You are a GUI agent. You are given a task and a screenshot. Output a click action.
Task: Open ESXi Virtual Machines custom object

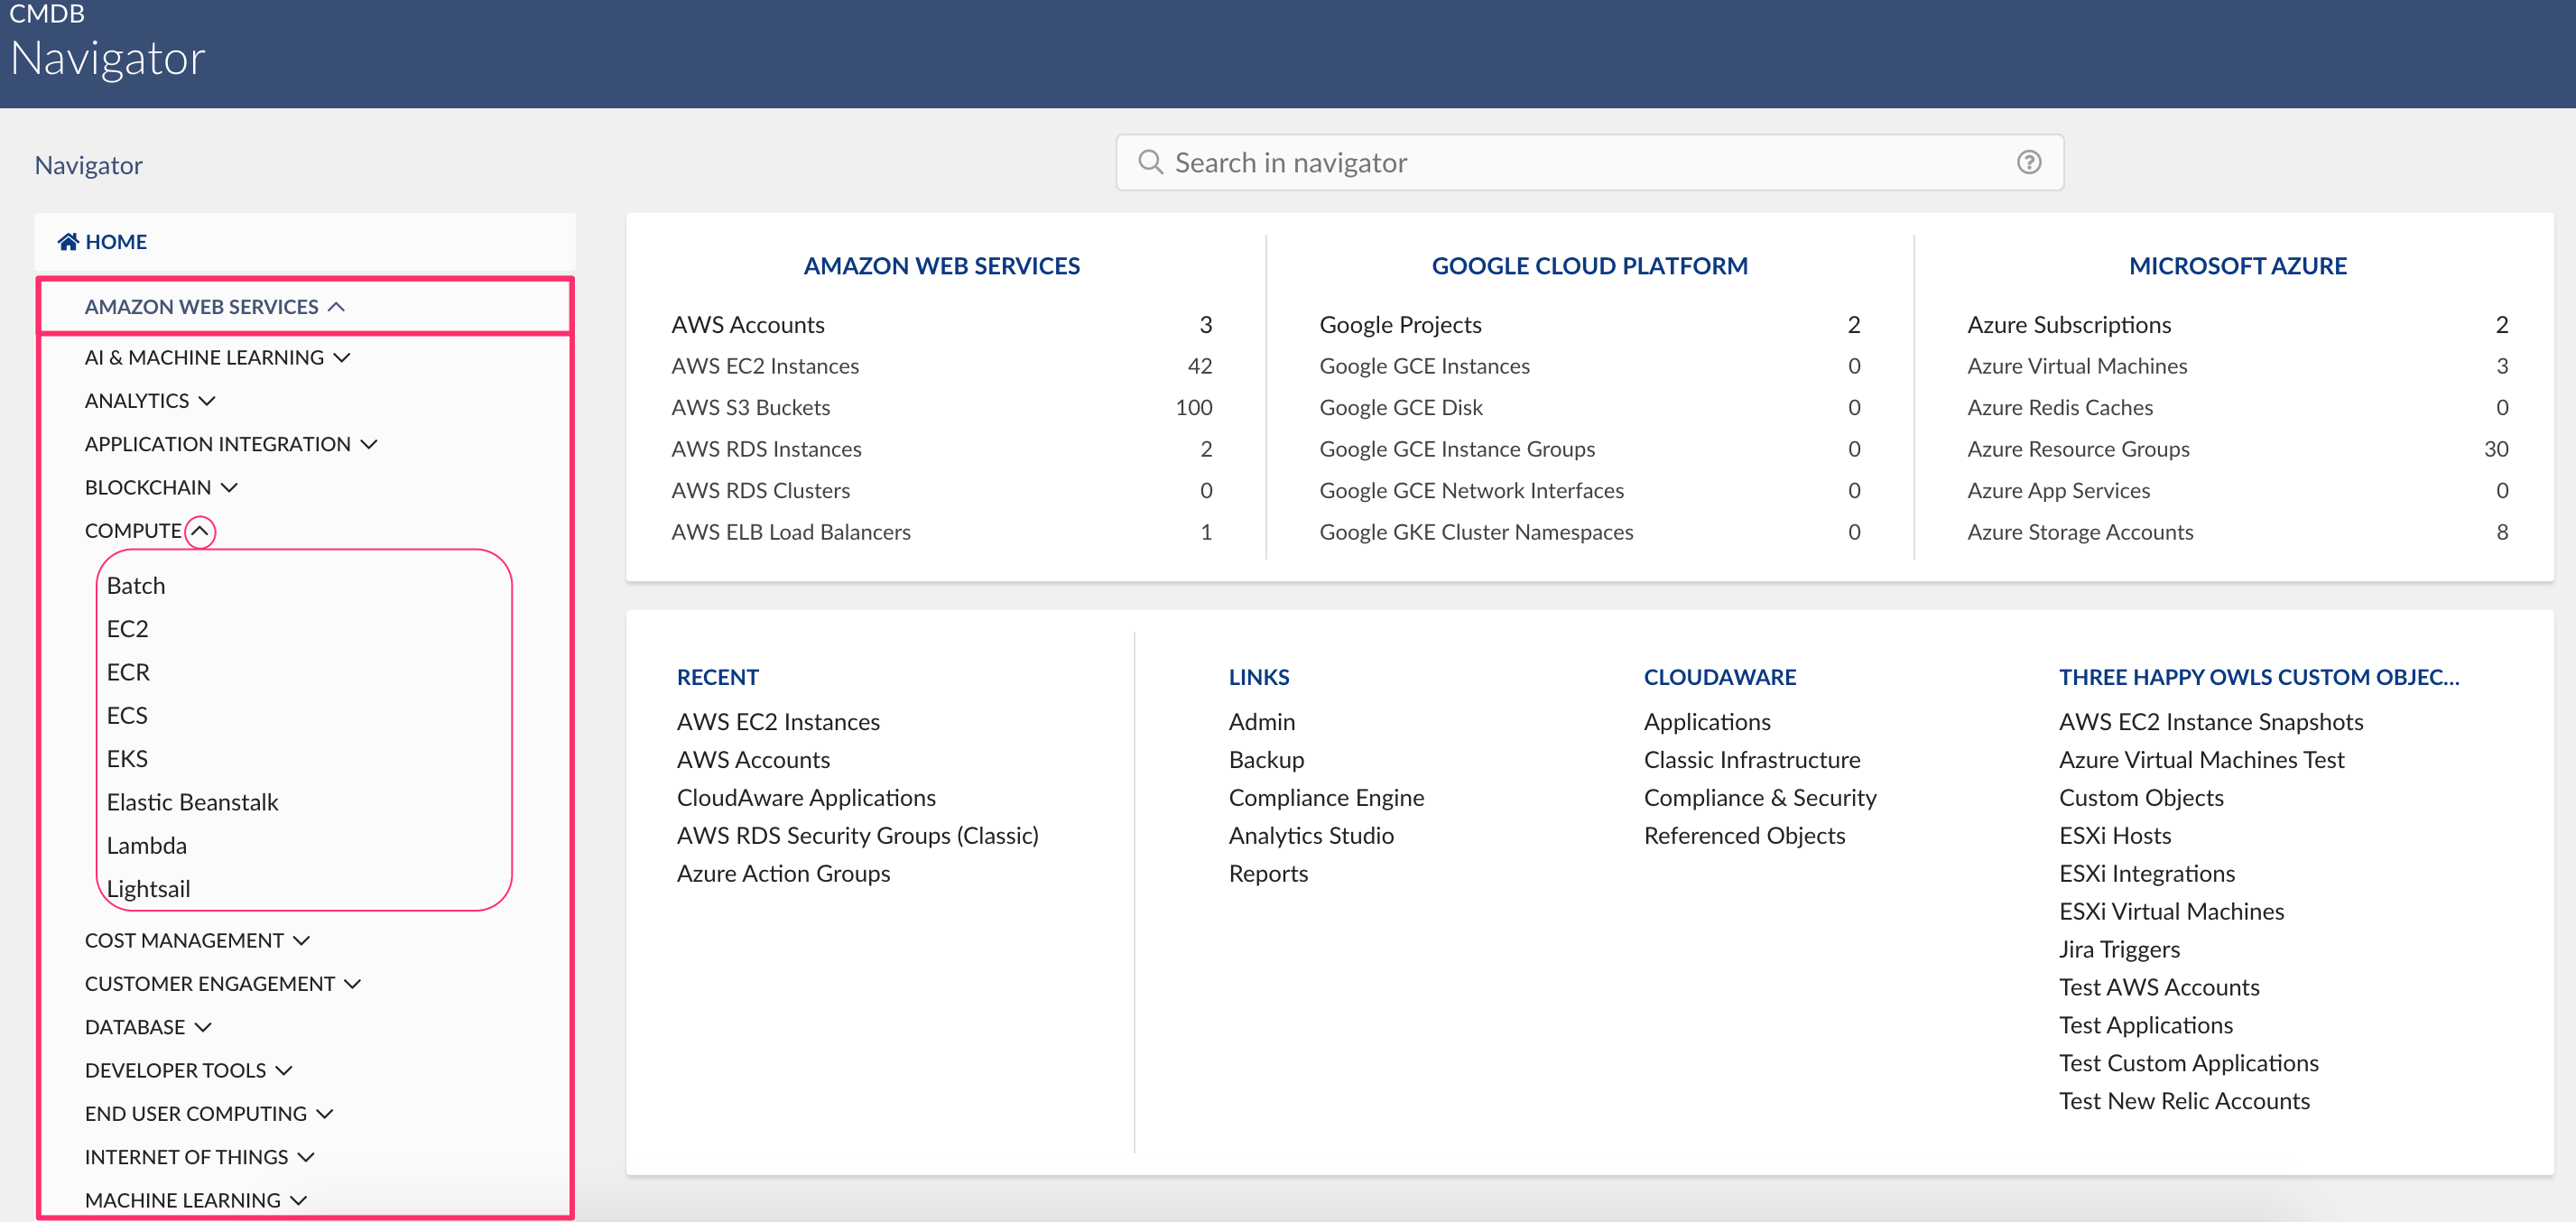pyautogui.click(x=2170, y=911)
